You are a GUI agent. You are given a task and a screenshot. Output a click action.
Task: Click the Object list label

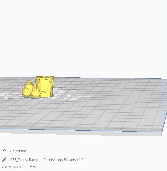tap(18, 151)
